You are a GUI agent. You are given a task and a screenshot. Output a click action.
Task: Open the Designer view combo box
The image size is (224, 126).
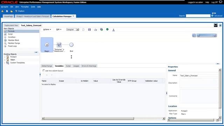(x=72, y=29)
